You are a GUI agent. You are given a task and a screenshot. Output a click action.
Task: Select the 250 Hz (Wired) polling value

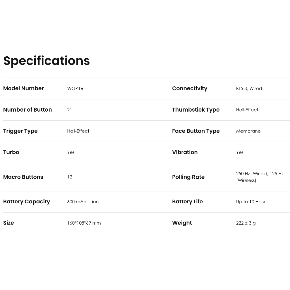251,174
